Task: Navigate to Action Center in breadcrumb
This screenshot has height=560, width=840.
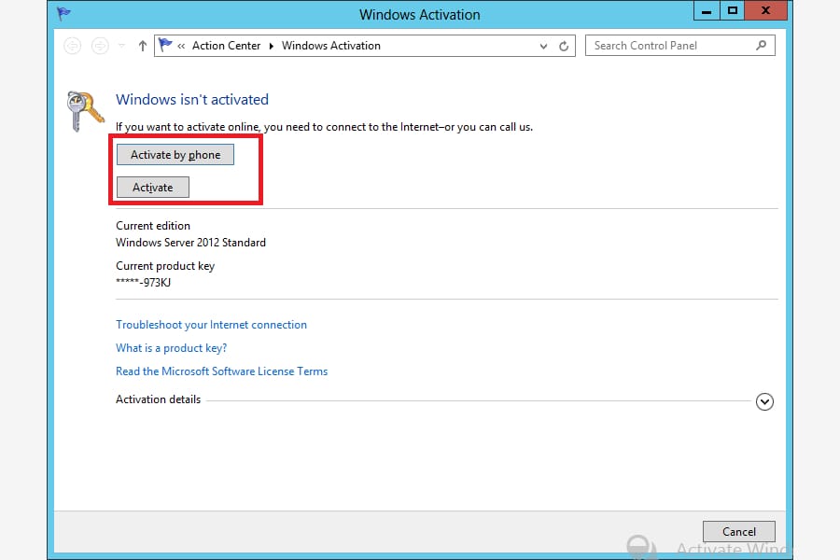Action: (x=226, y=46)
